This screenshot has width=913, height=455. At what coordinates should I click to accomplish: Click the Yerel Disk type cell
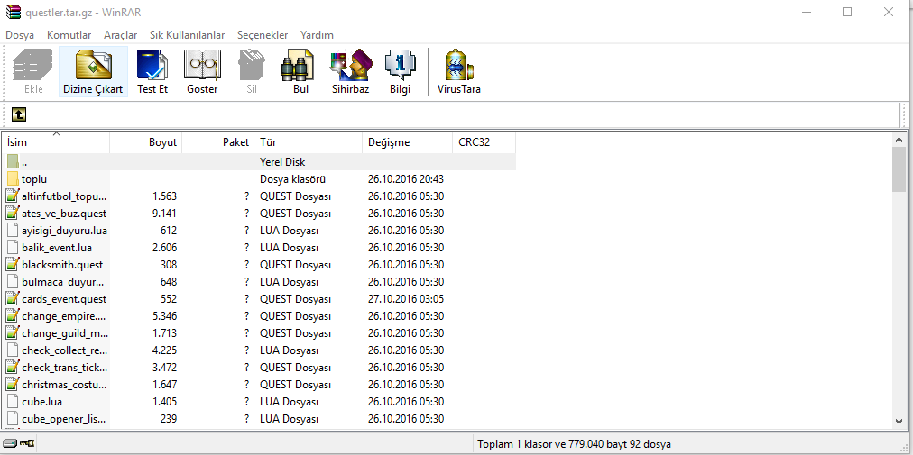click(x=282, y=162)
